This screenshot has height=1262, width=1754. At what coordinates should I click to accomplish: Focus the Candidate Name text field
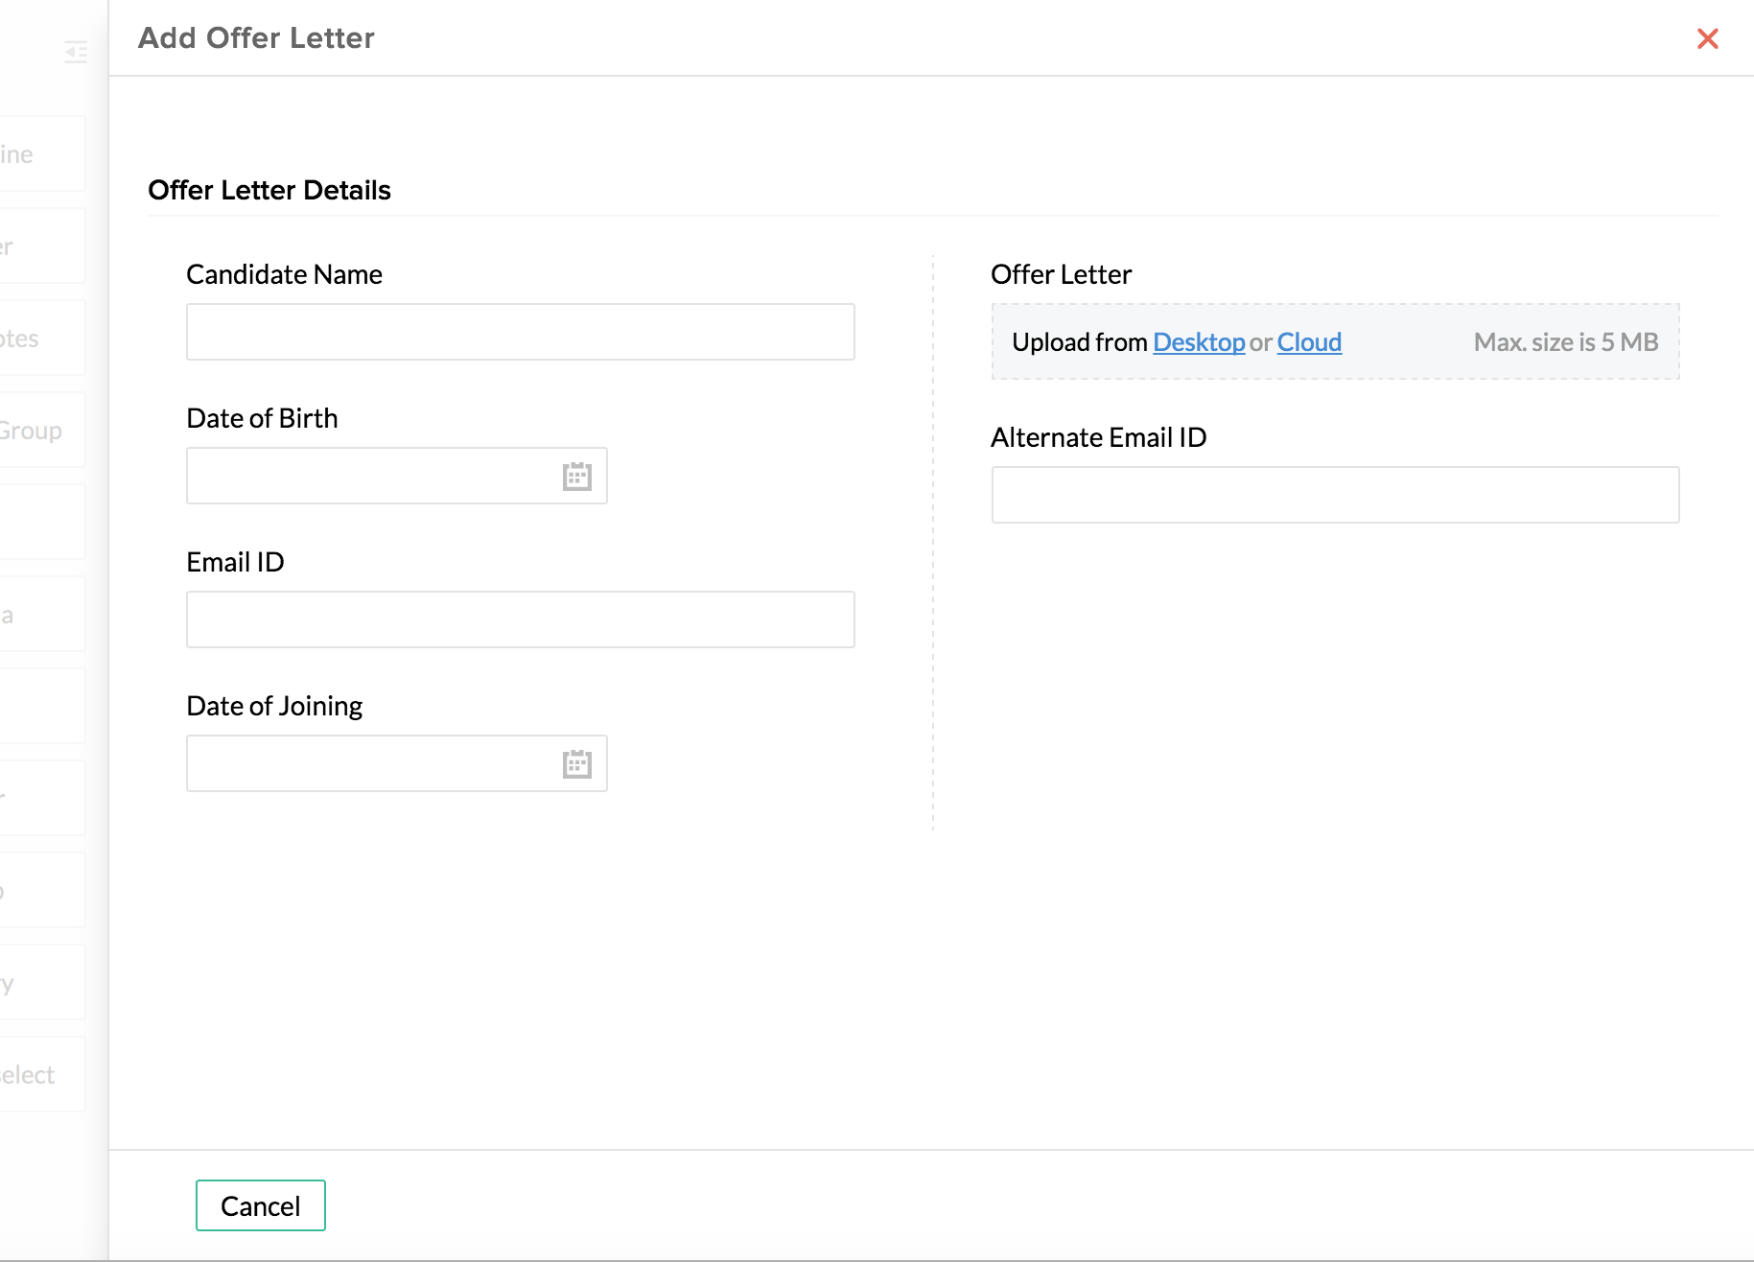tap(520, 332)
